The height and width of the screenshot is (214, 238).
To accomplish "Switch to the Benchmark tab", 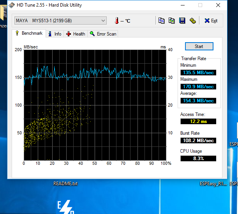I will point(29,34).
